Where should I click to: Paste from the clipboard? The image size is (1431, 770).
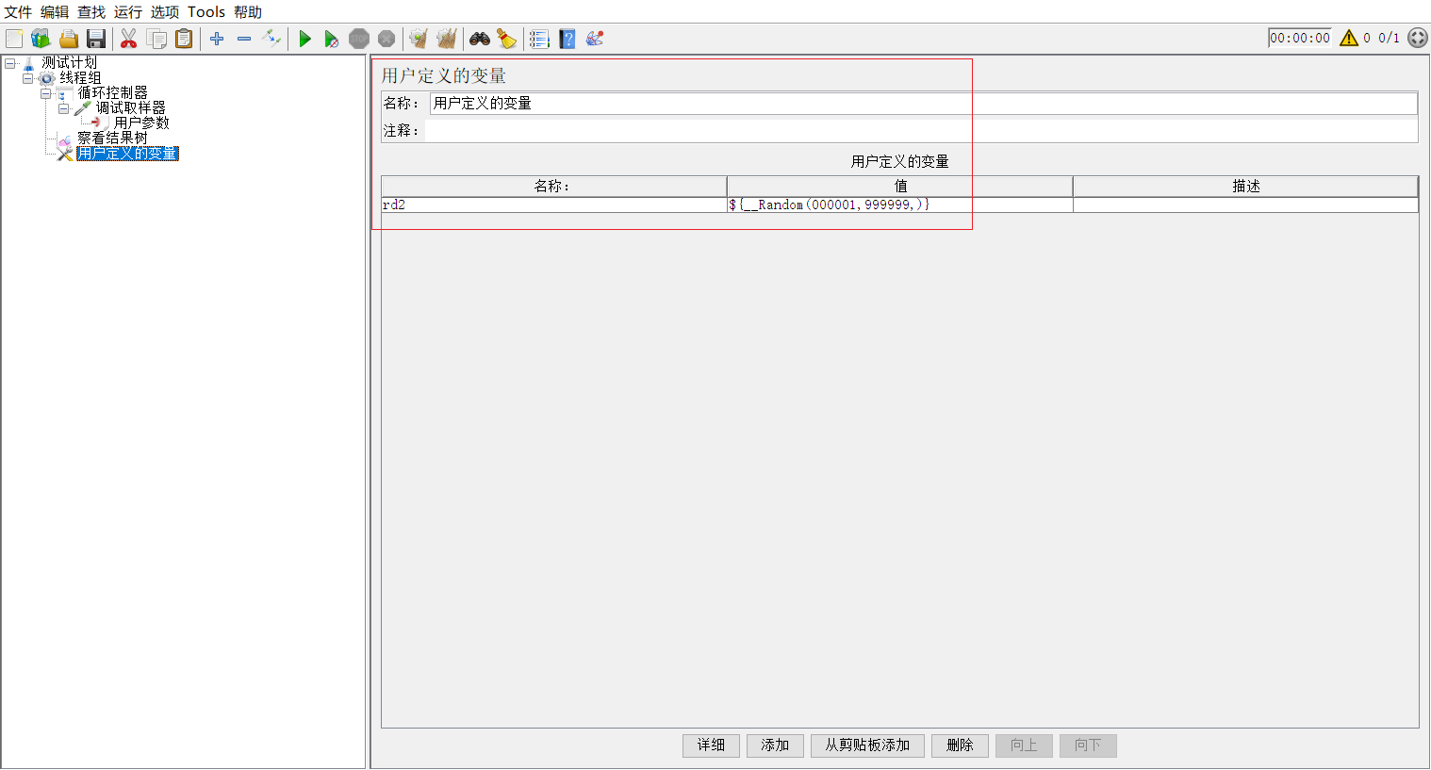183,39
